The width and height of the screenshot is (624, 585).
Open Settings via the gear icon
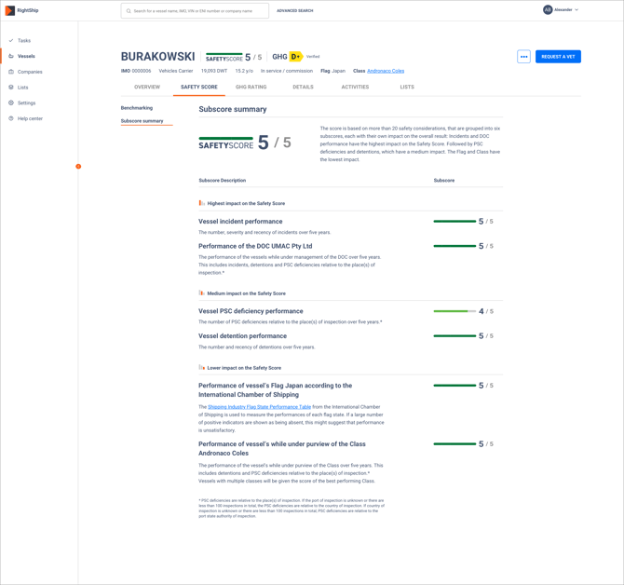[11, 103]
